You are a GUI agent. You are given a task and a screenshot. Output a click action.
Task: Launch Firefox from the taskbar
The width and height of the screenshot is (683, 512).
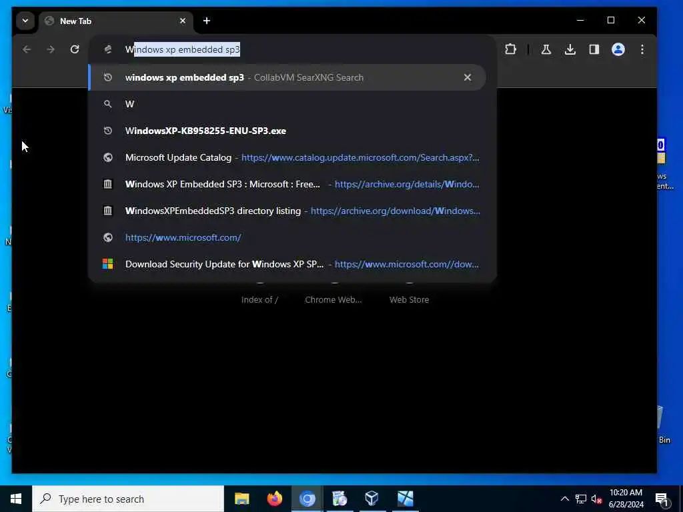click(x=274, y=499)
